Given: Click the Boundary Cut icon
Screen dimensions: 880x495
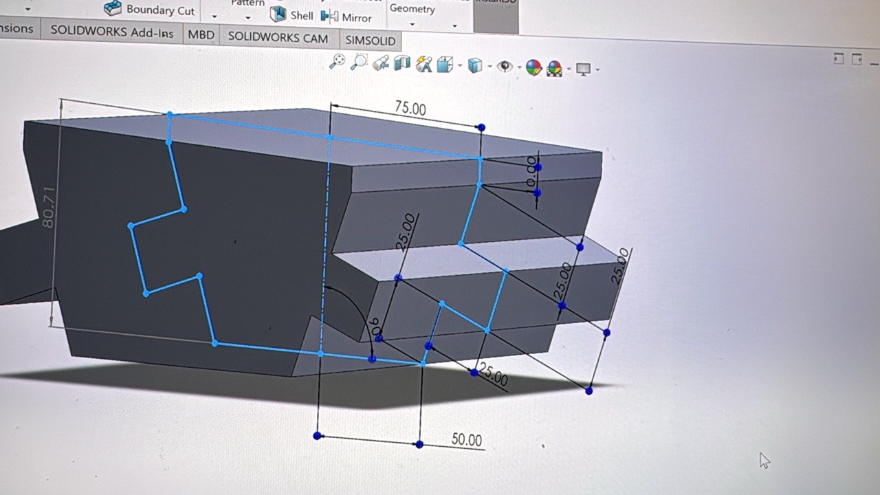Looking at the screenshot, I should click(x=113, y=8).
